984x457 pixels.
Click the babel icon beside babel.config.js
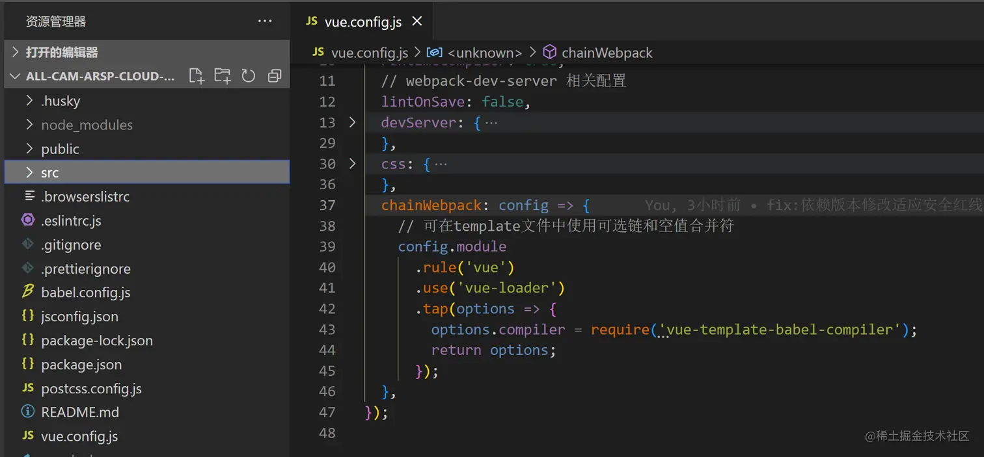[28, 292]
